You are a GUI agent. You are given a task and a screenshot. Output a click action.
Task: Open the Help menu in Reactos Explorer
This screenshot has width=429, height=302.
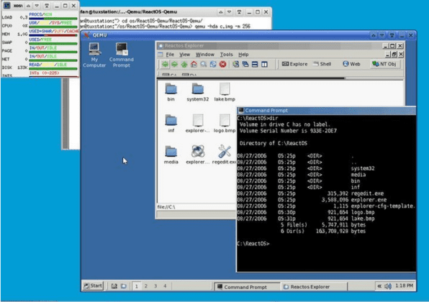tap(243, 55)
